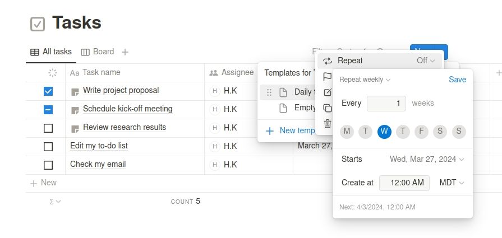Click the trash delete icon in the menu
This screenshot has width=502, height=238.
click(x=328, y=124)
